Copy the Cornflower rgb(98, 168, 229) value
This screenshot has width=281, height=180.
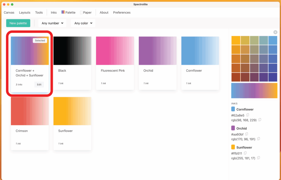pyautogui.click(x=260, y=120)
